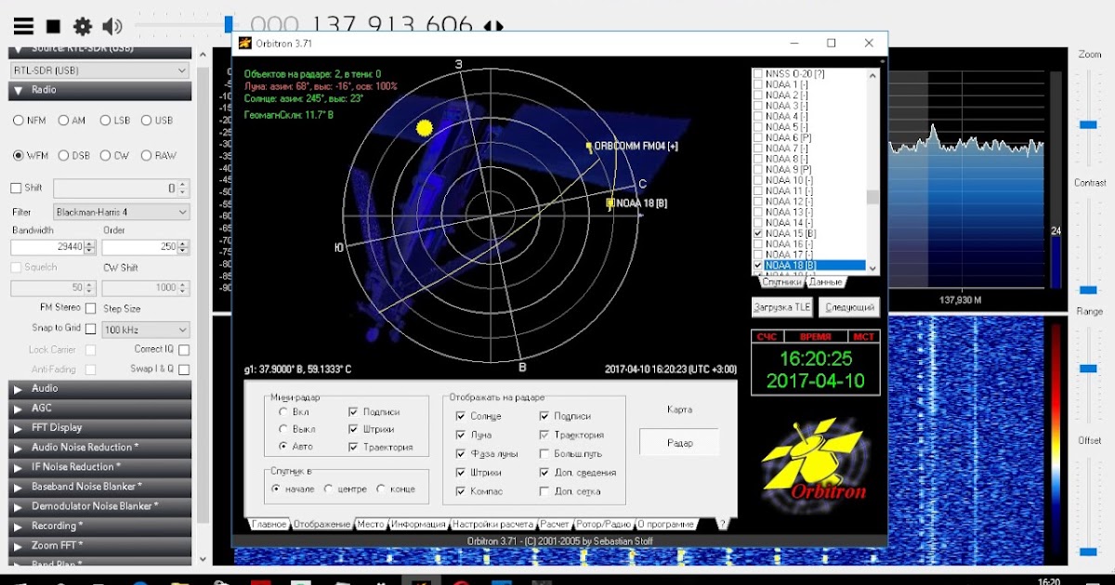Adjust the Range slider in SDR#
The image size is (1115, 585).
tap(1088, 369)
